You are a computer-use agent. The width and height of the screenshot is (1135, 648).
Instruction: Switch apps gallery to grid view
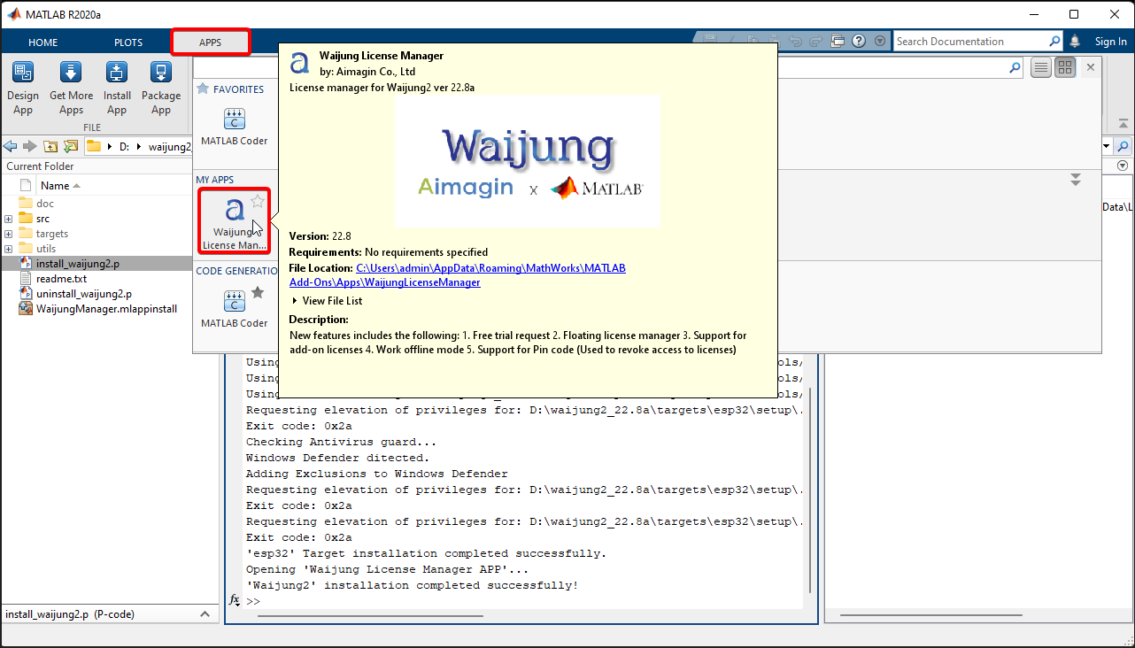click(1065, 67)
